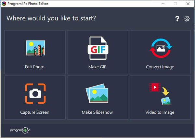This screenshot has height=138, width=195.
Task: Open the Edit Photo picture-and-brushes icon
Action: tap(35, 48)
